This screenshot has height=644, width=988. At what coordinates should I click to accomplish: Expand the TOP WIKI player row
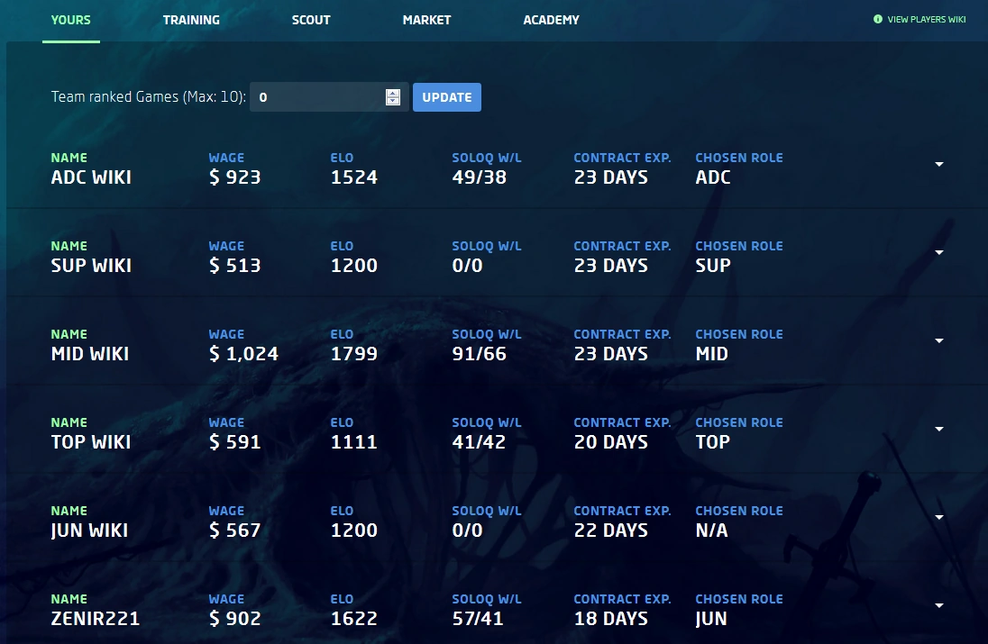938,430
